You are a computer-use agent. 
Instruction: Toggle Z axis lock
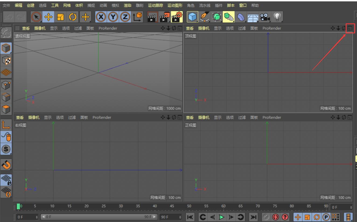point(124,17)
